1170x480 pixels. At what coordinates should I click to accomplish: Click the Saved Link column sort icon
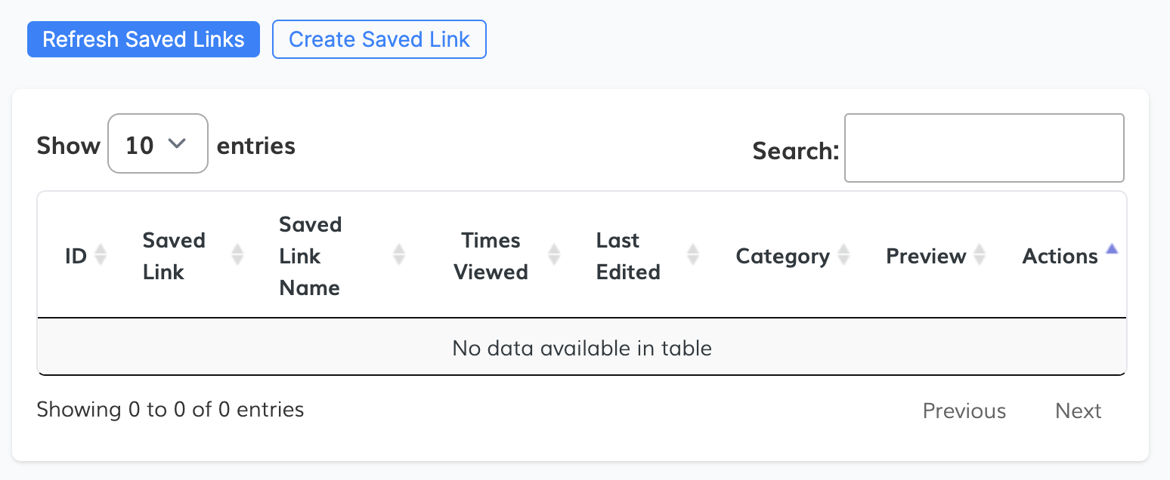237,255
